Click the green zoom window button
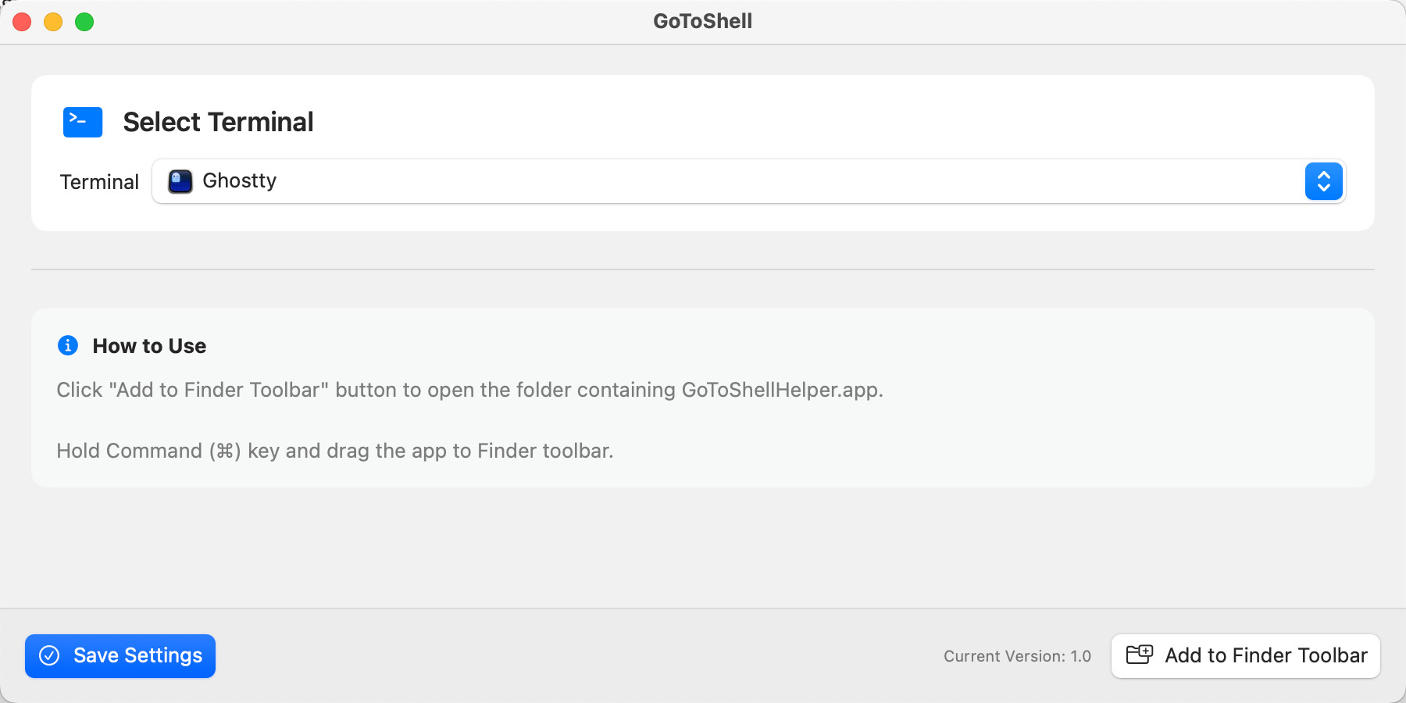This screenshot has height=703, width=1406. [84, 22]
